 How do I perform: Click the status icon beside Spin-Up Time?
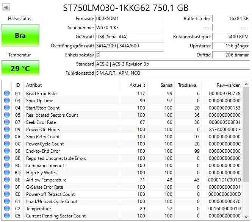(7, 101)
